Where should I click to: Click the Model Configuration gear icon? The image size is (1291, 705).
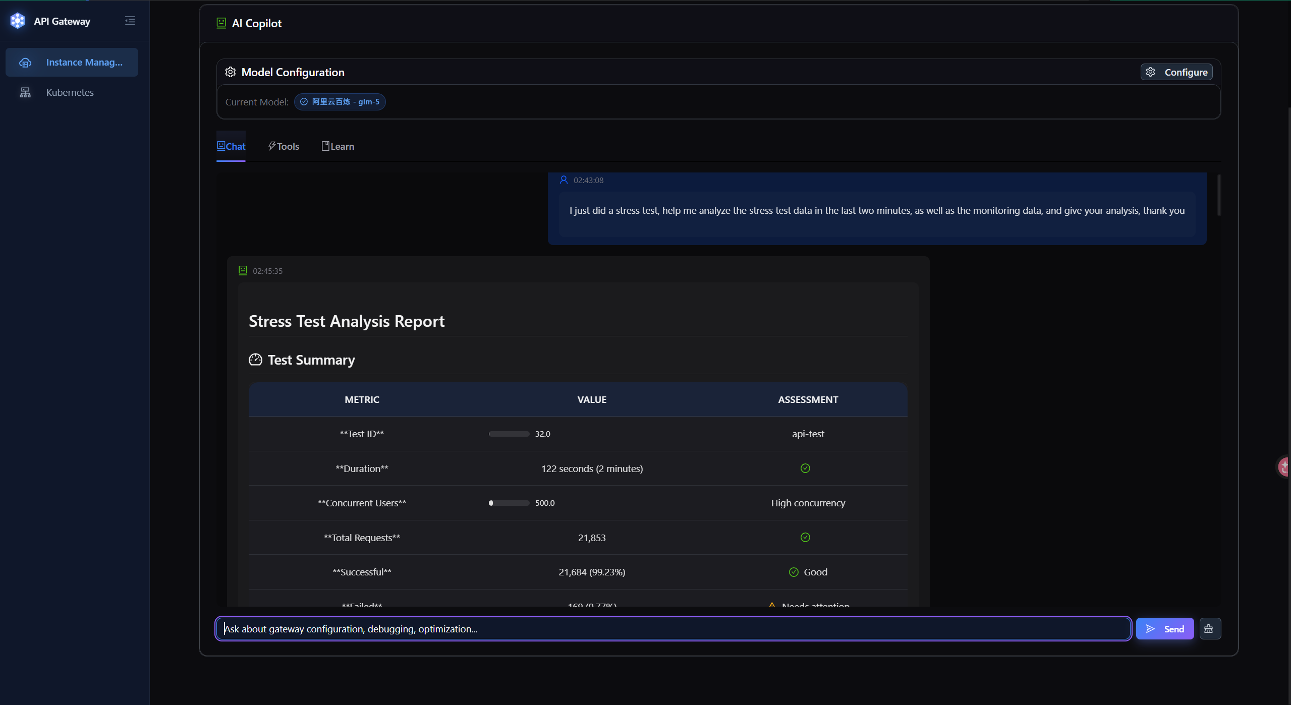(231, 72)
